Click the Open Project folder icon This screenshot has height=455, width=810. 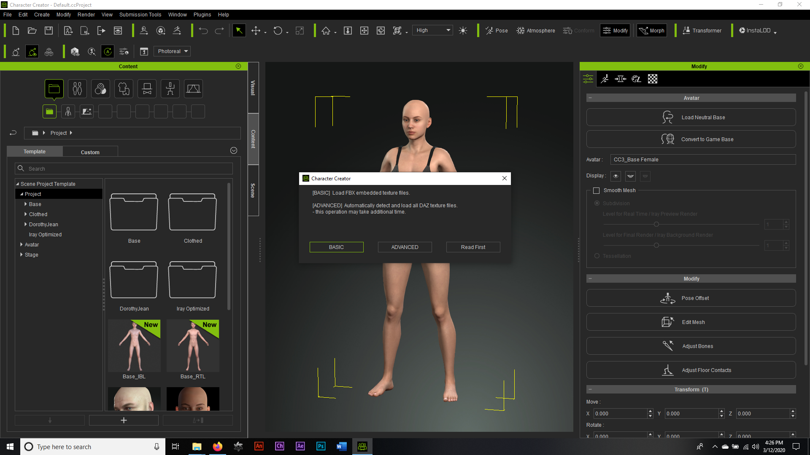(32, 30)
